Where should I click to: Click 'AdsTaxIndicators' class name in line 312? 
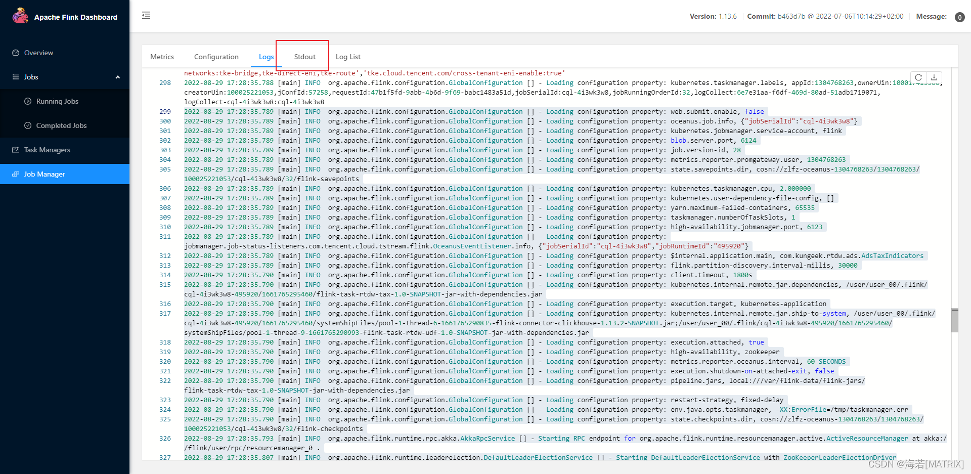point(892,255)
